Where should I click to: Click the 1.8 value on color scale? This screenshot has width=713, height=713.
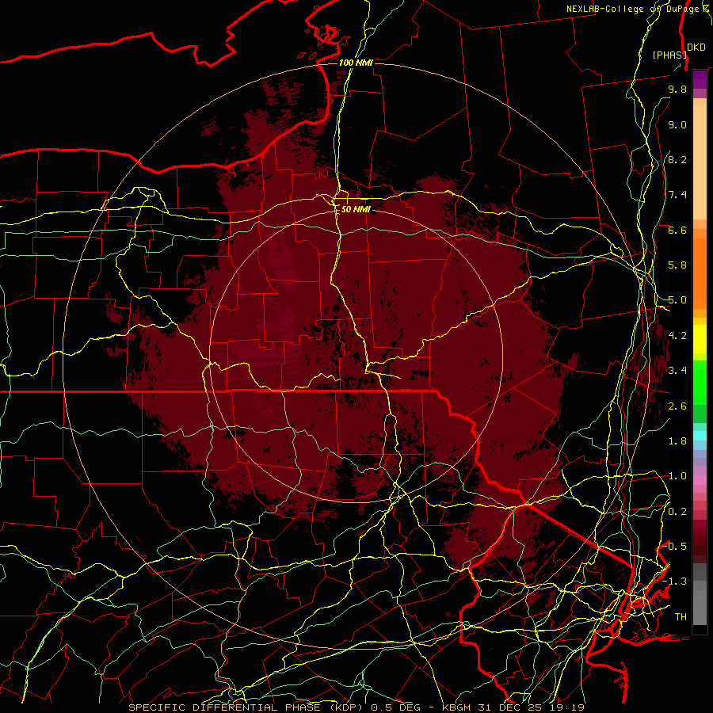click(677, 441)
